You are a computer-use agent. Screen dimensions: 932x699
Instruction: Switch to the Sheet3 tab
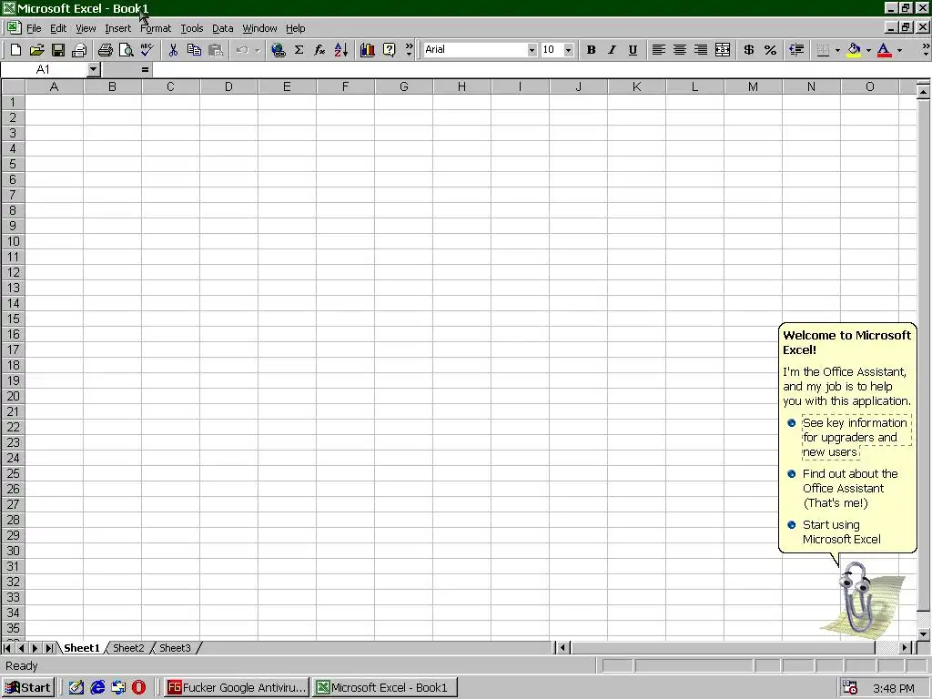pyautogui.click(x=175, y=648)
